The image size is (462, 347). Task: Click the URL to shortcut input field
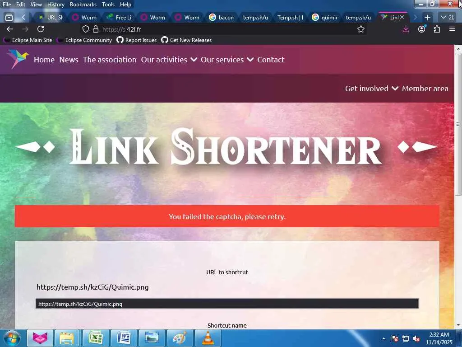227,287
